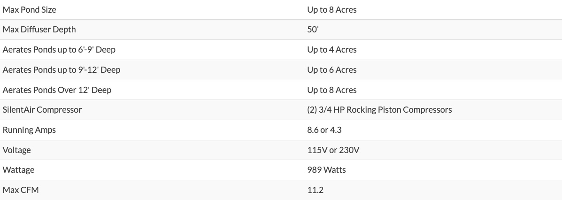Click Aerates Ponds up to 6'-9' Deep label
Viewport: 562px width, 200px height.
(59, 49)
